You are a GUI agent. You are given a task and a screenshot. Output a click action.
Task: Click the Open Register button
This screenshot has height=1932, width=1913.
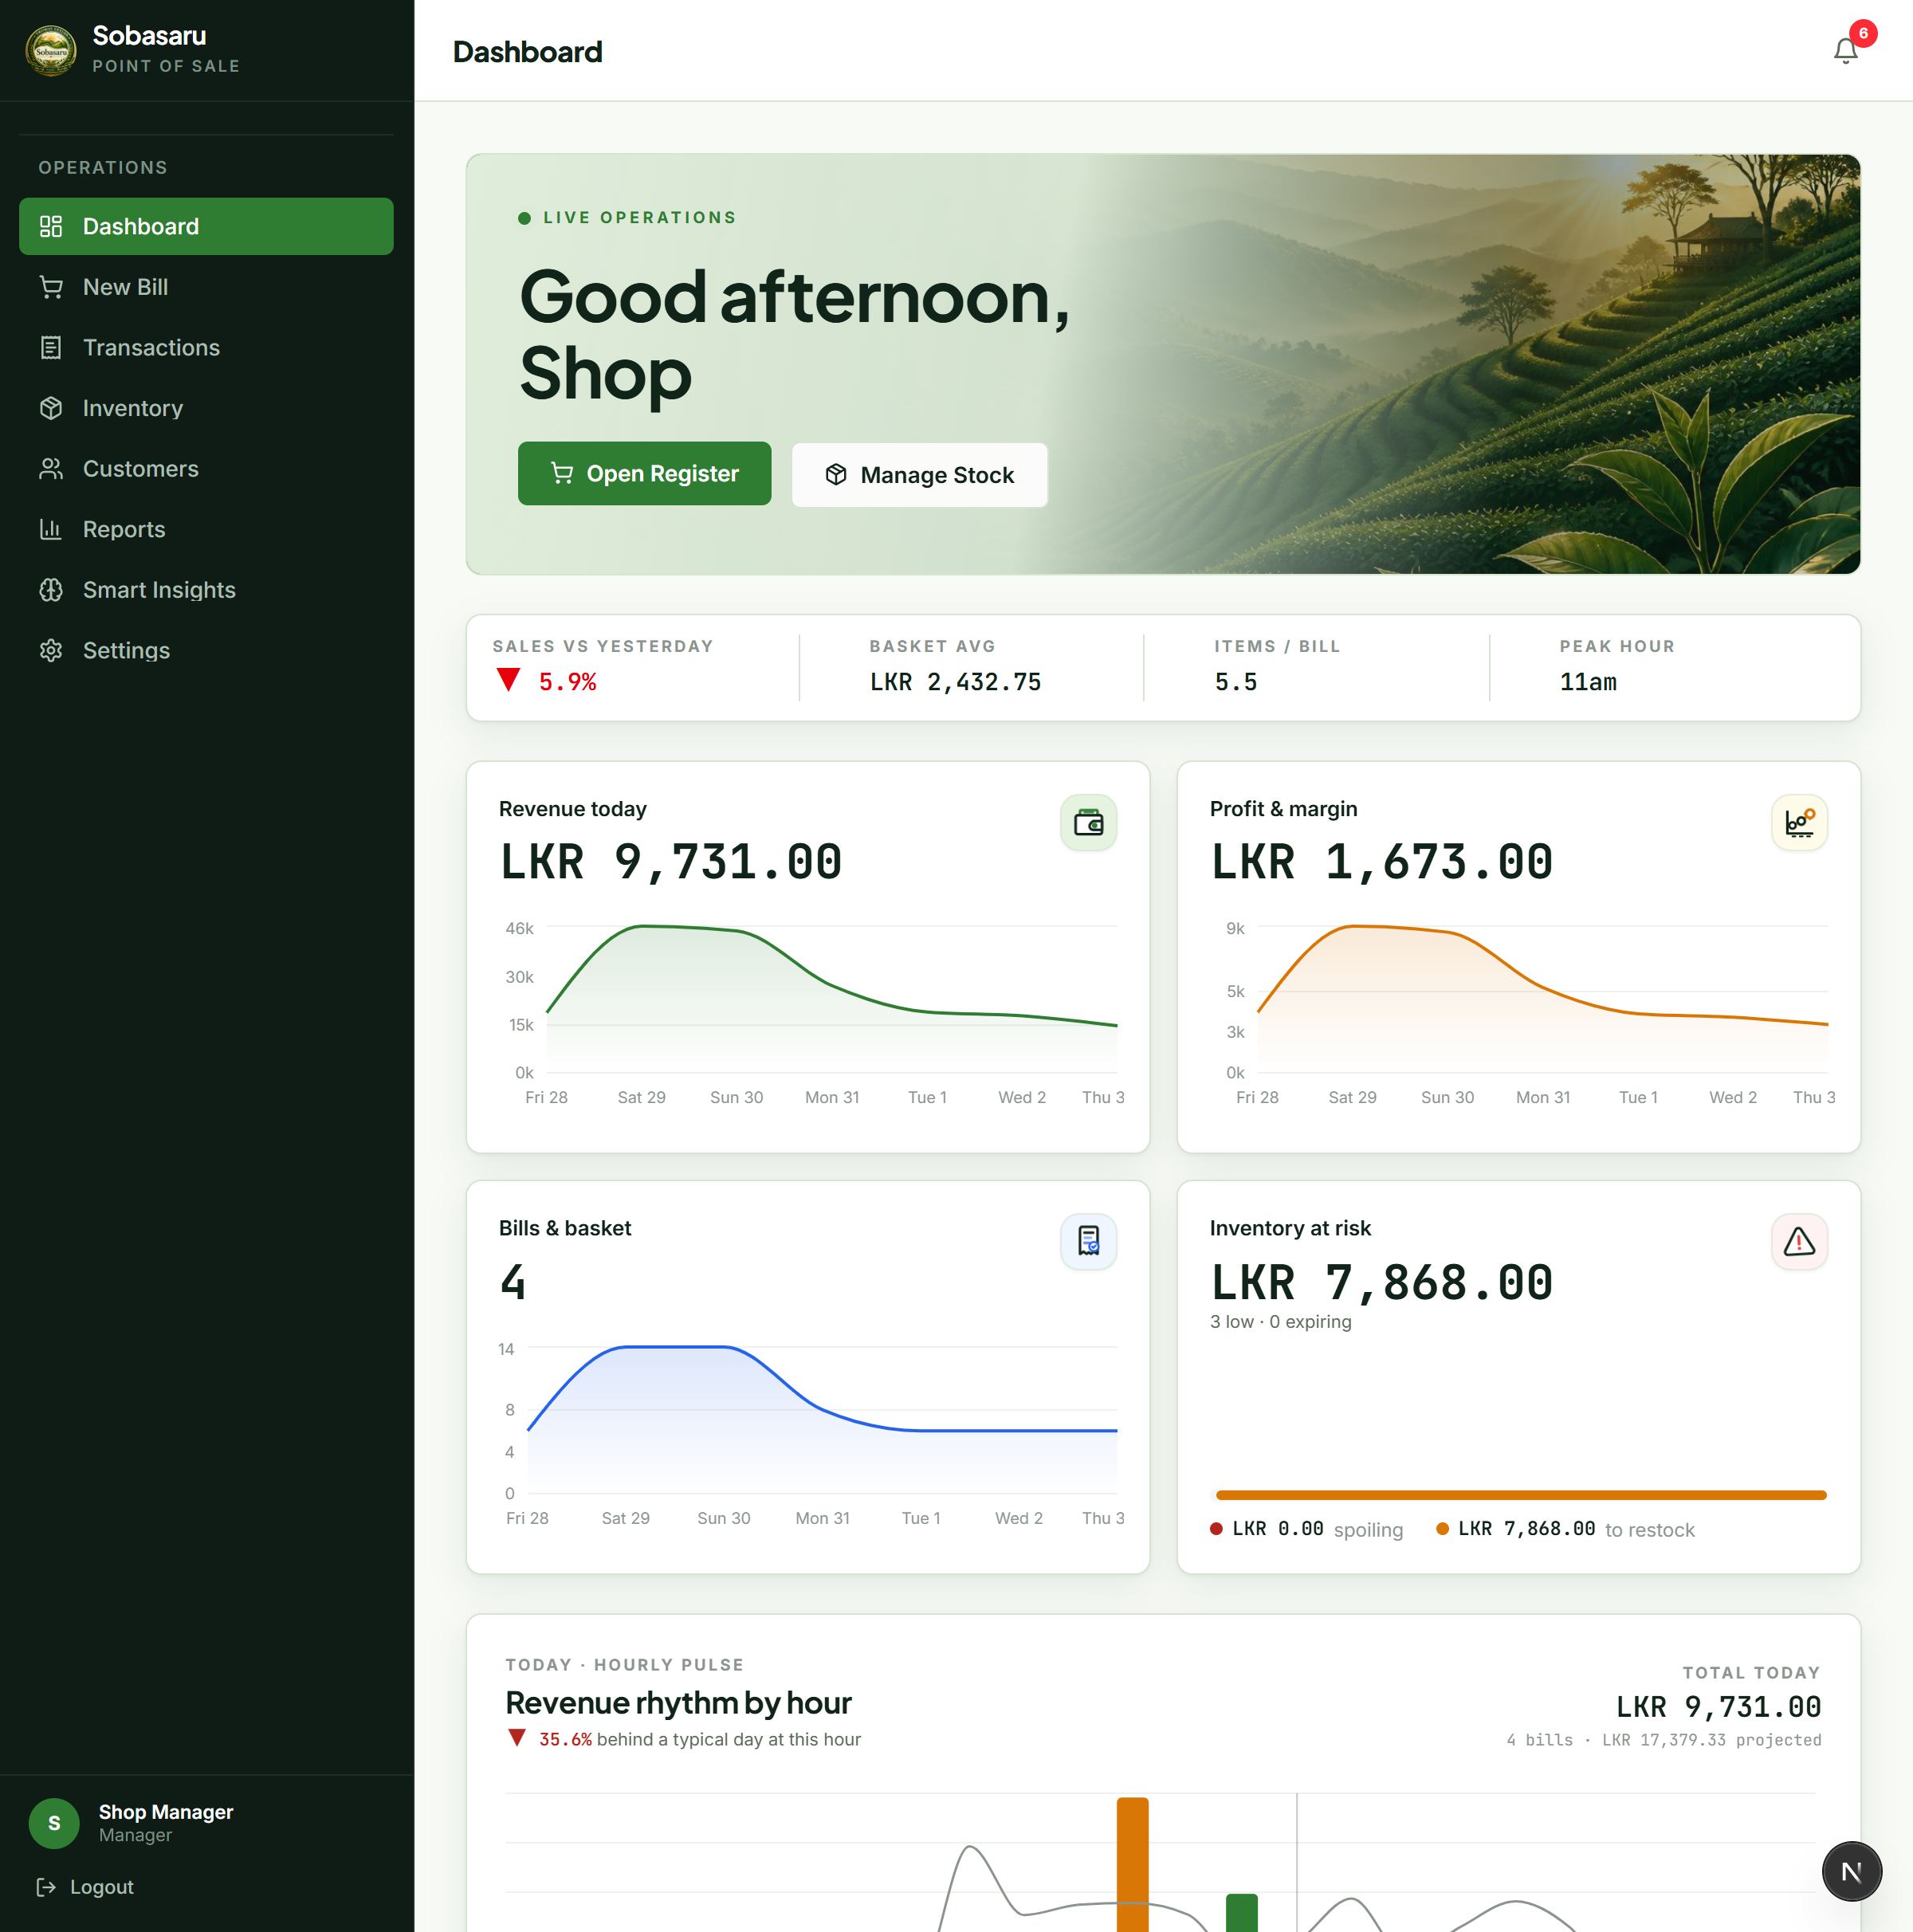(x=644, y=473)
